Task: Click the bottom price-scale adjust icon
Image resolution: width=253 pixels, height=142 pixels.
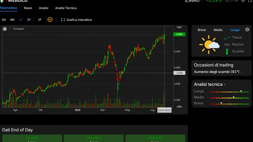Action: tap(179, 107)
